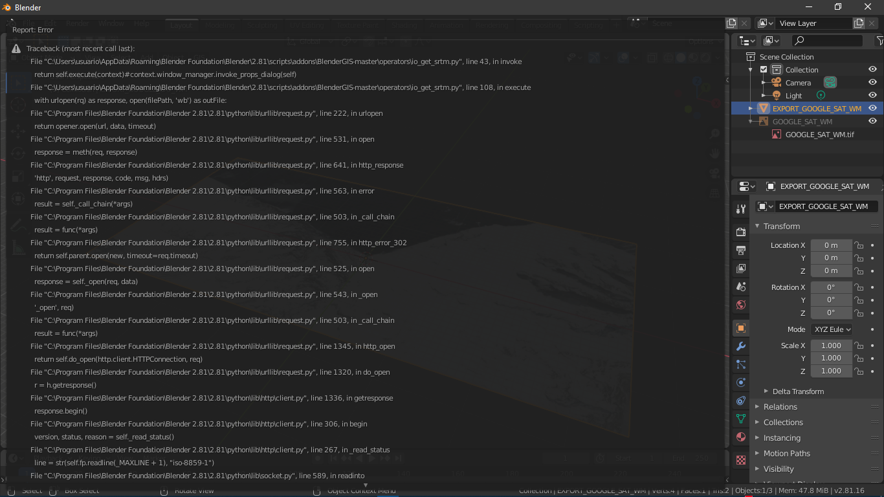Click the Location X value field
This screenshot has height=497, width=884.
pos(832,245)
